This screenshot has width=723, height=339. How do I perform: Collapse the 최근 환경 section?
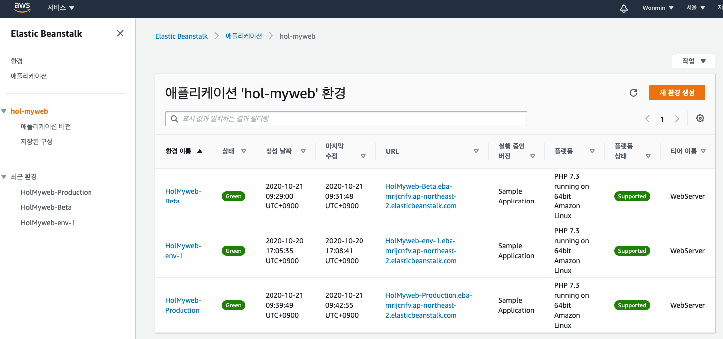(4, 176)
